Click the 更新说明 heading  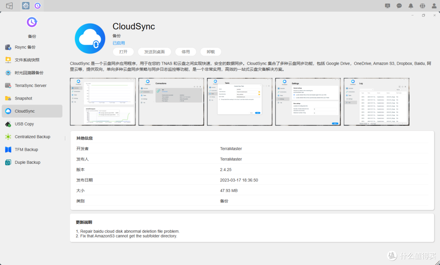84,222
